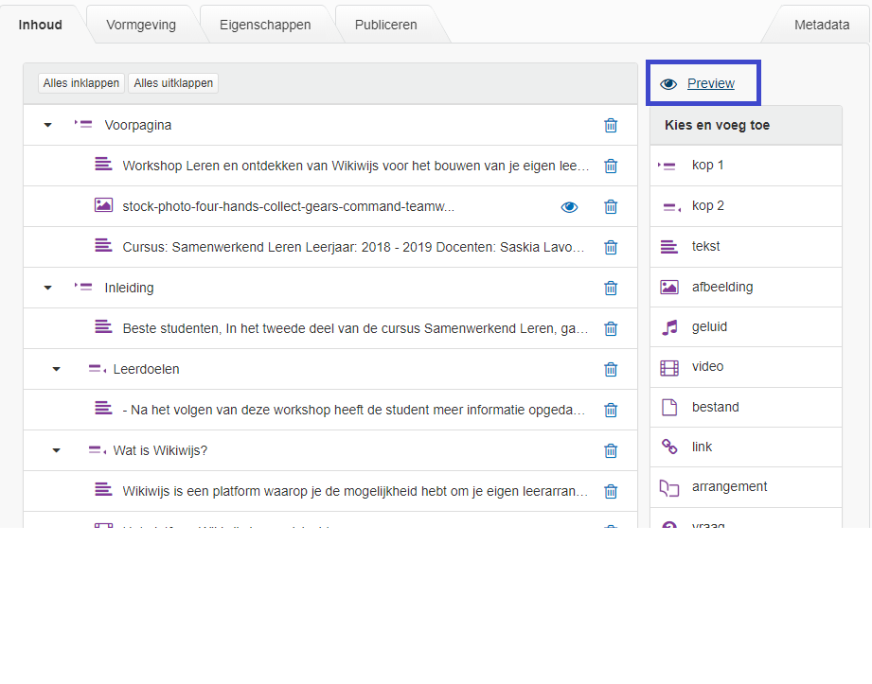Insert a 'video' element
Screen dimensions: 872x684
click(x=707, y=367)
